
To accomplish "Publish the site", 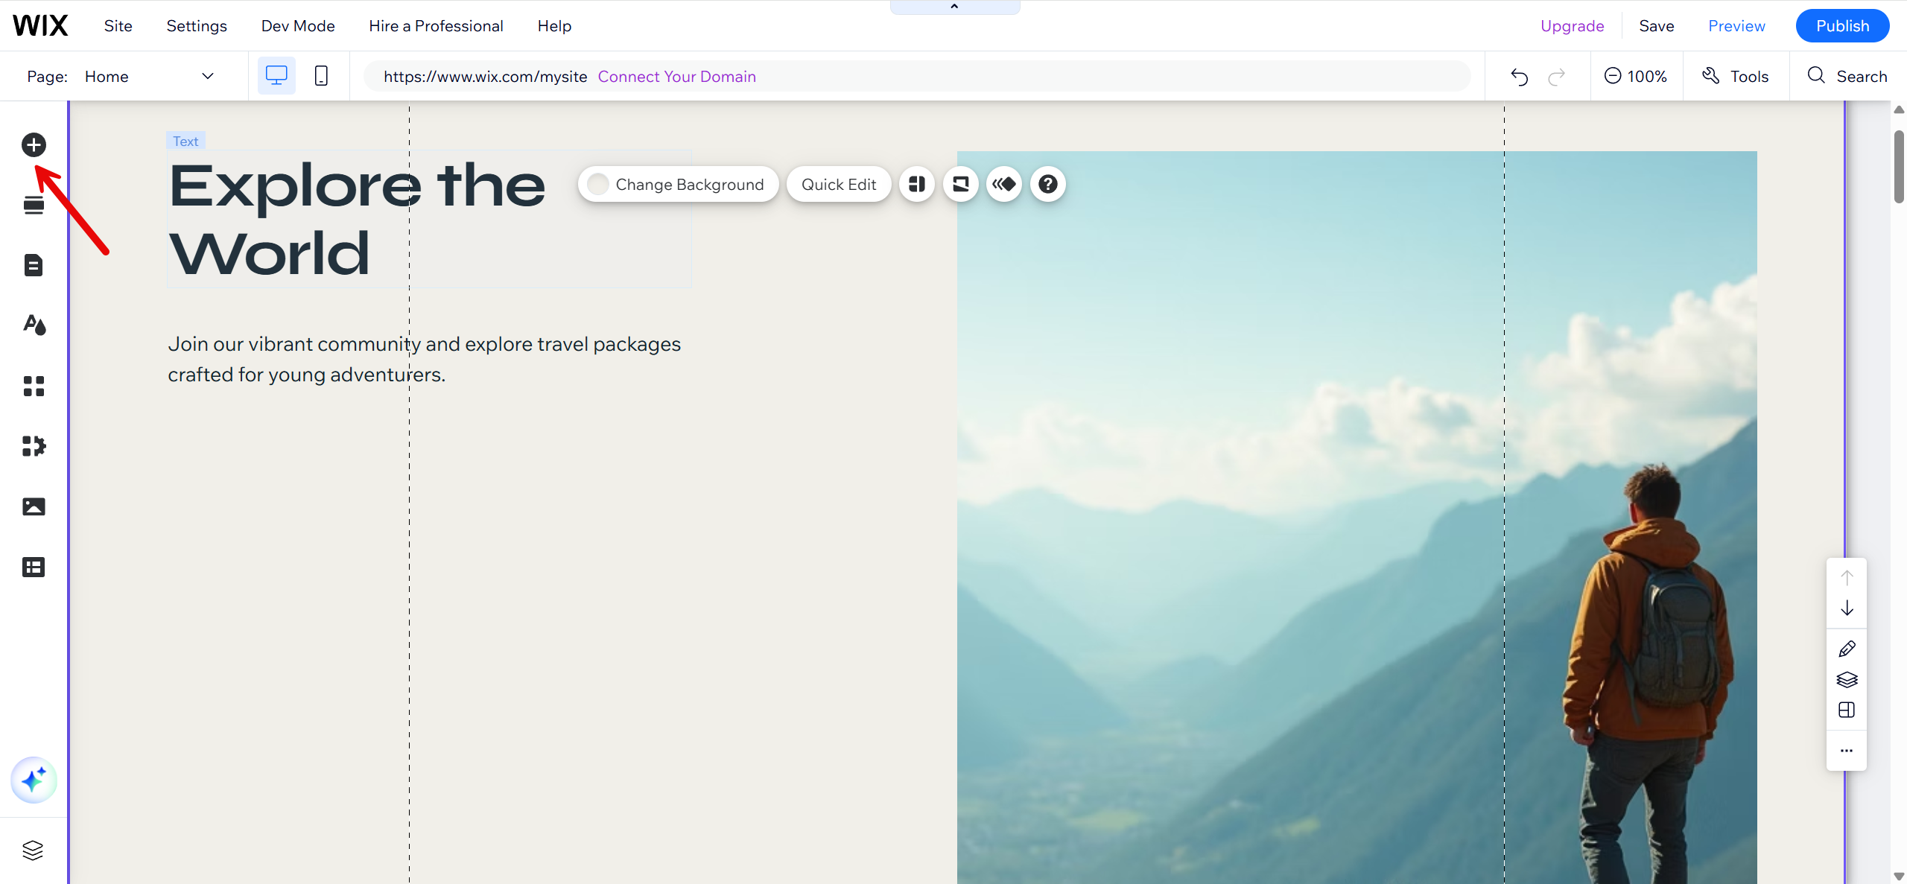I will point(1842,25).
